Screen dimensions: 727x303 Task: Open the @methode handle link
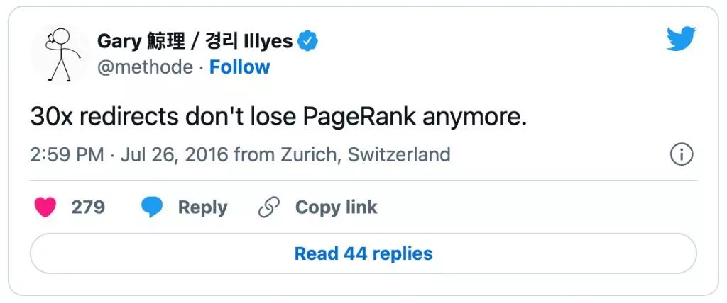145,67
